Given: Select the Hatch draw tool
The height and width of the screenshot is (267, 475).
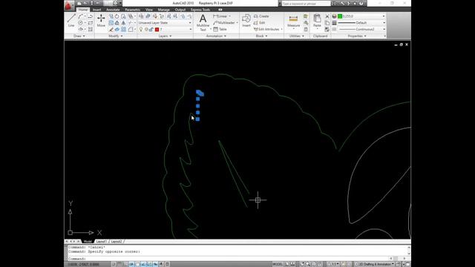Looking at the screenshot, I should point(91,30).
